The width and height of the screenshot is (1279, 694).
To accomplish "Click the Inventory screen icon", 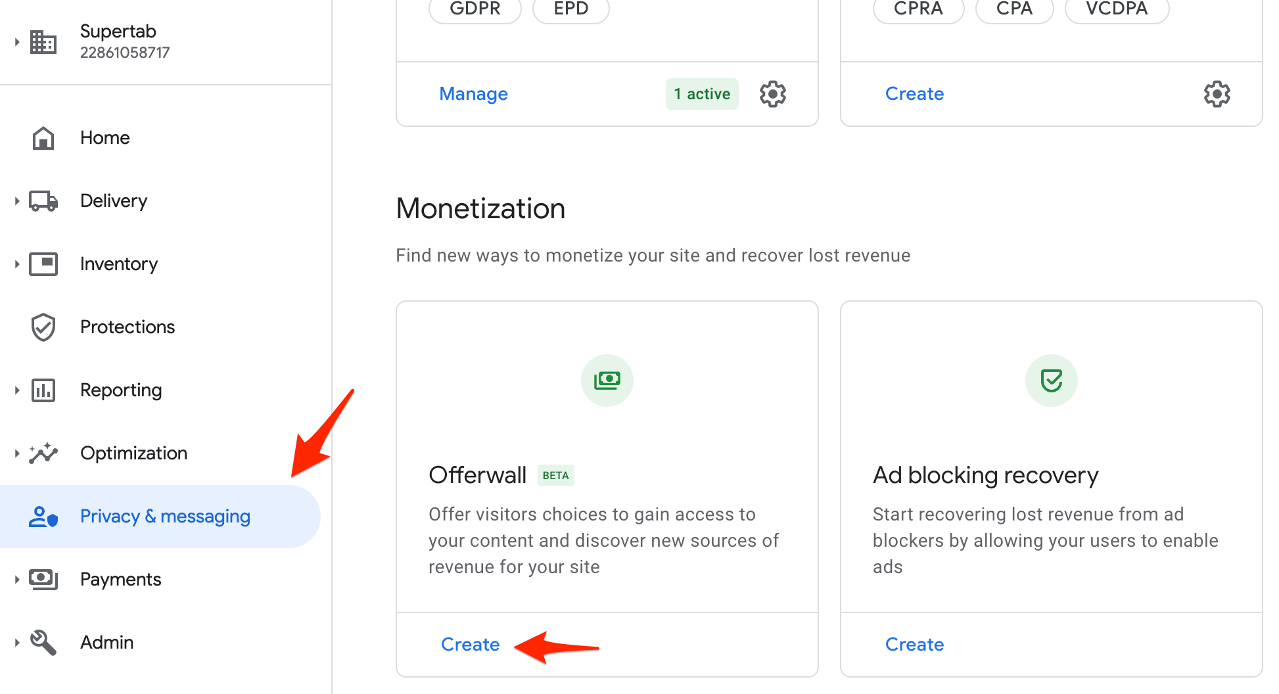I will pyautogui.click(x=43, y=264).
